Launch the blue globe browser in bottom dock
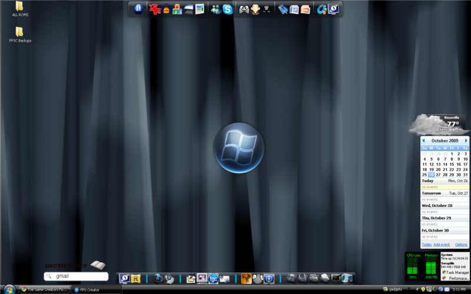Viewport: 471px width, 294px height. tap(157, 279)
